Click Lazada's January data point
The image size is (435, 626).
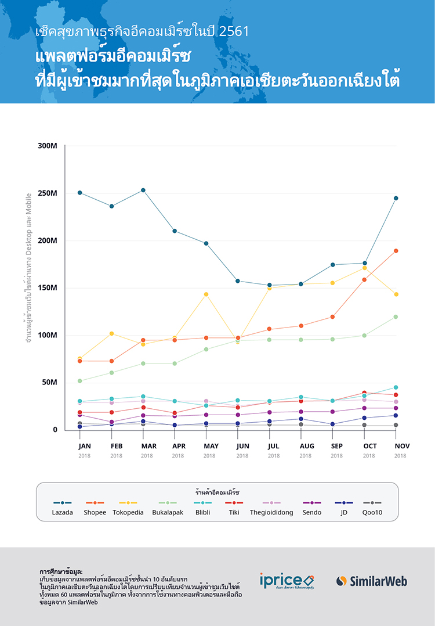point(80,193)
